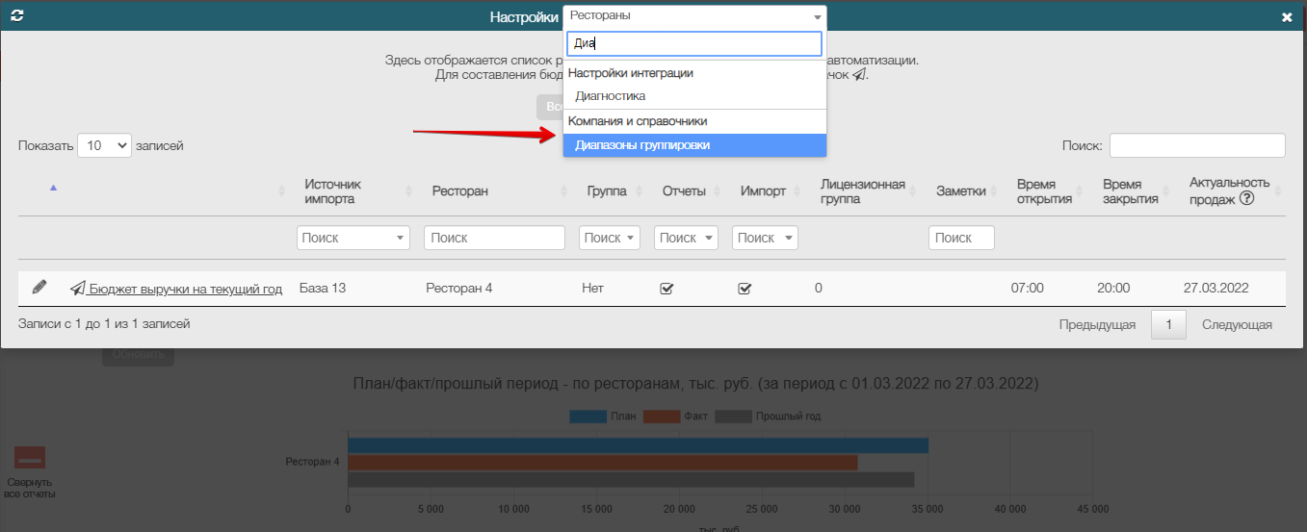Click the orange Факт bar in chart
1307x532 pixels.
[602, 463]
